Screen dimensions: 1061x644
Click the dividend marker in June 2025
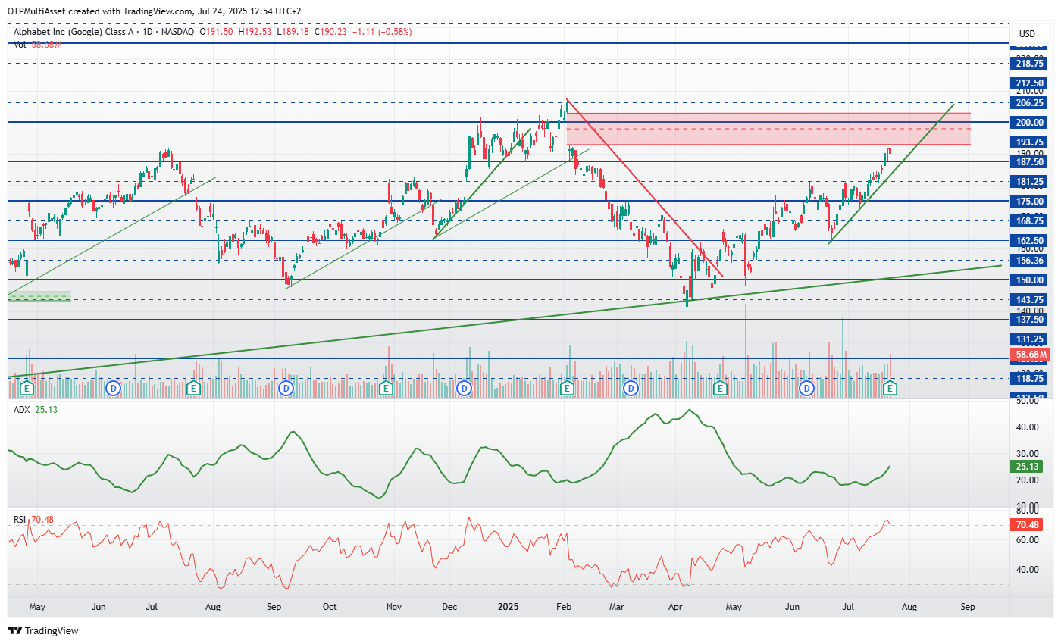(x=807, y=388)
